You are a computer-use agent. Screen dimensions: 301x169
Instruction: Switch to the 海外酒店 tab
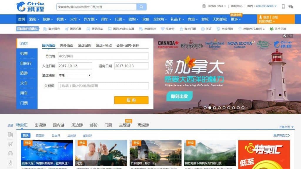tap(67, 45)
